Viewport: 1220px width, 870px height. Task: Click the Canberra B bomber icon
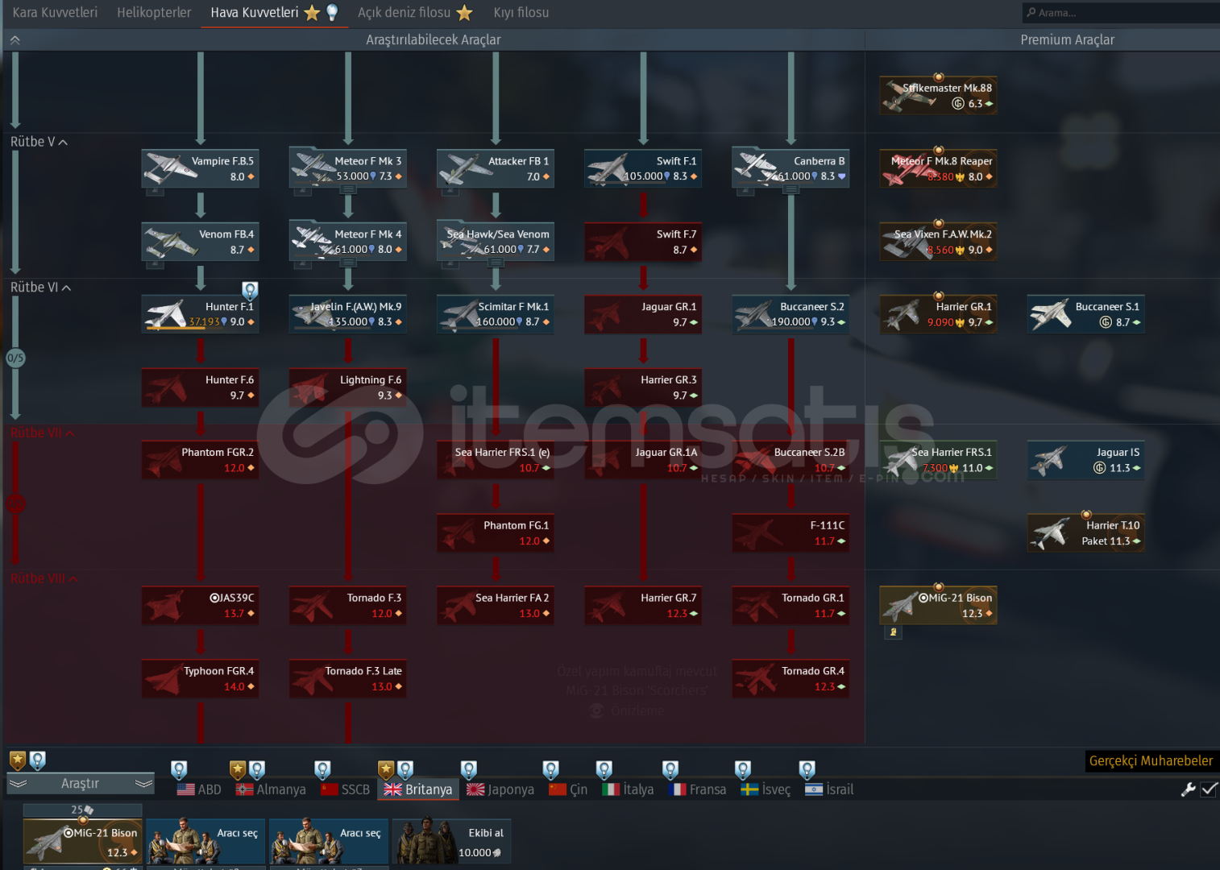click(x=756, y=168)
